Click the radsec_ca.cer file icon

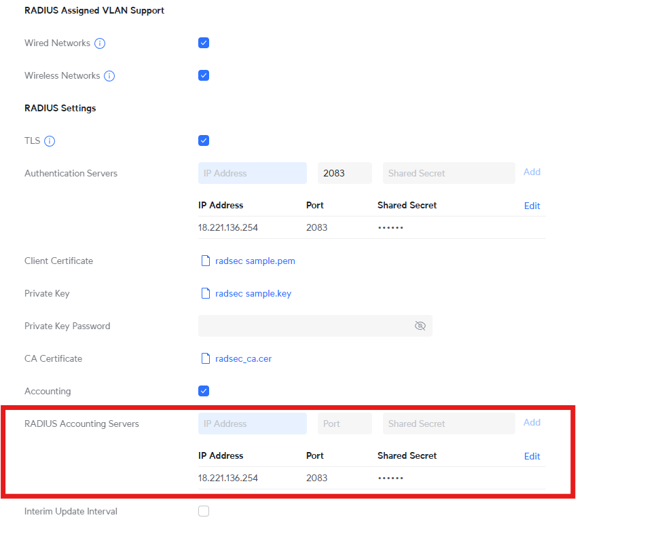[x=205, y=358]
